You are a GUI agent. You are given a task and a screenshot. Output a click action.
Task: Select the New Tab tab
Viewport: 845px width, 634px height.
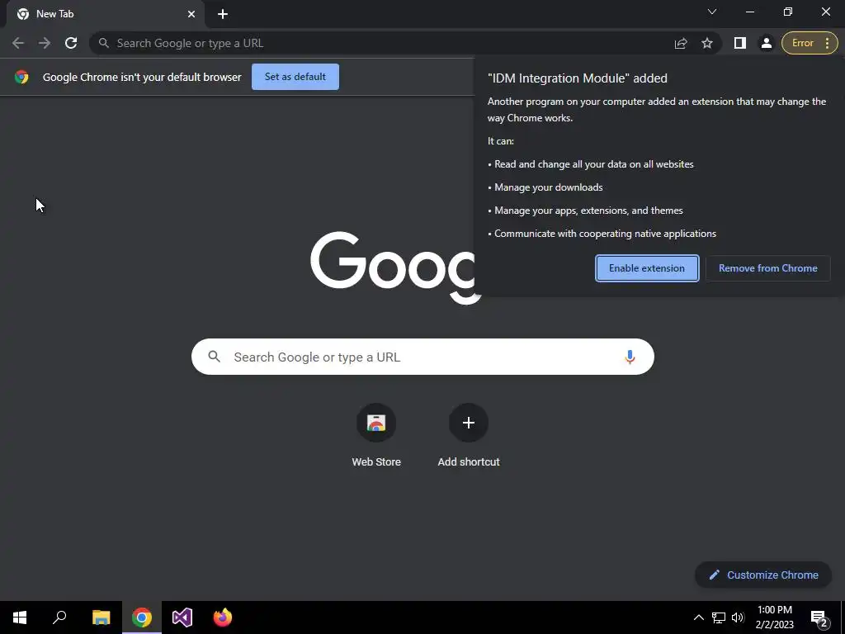tap(106, 14)
